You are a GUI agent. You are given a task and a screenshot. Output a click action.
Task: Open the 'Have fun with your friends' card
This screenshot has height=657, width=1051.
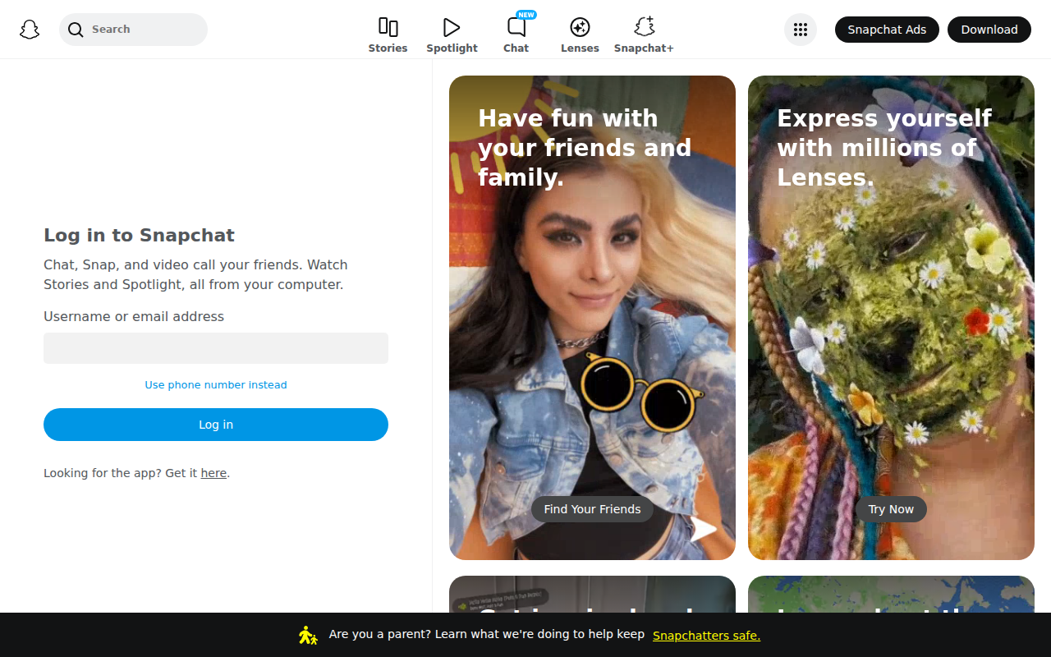point(592,318)
